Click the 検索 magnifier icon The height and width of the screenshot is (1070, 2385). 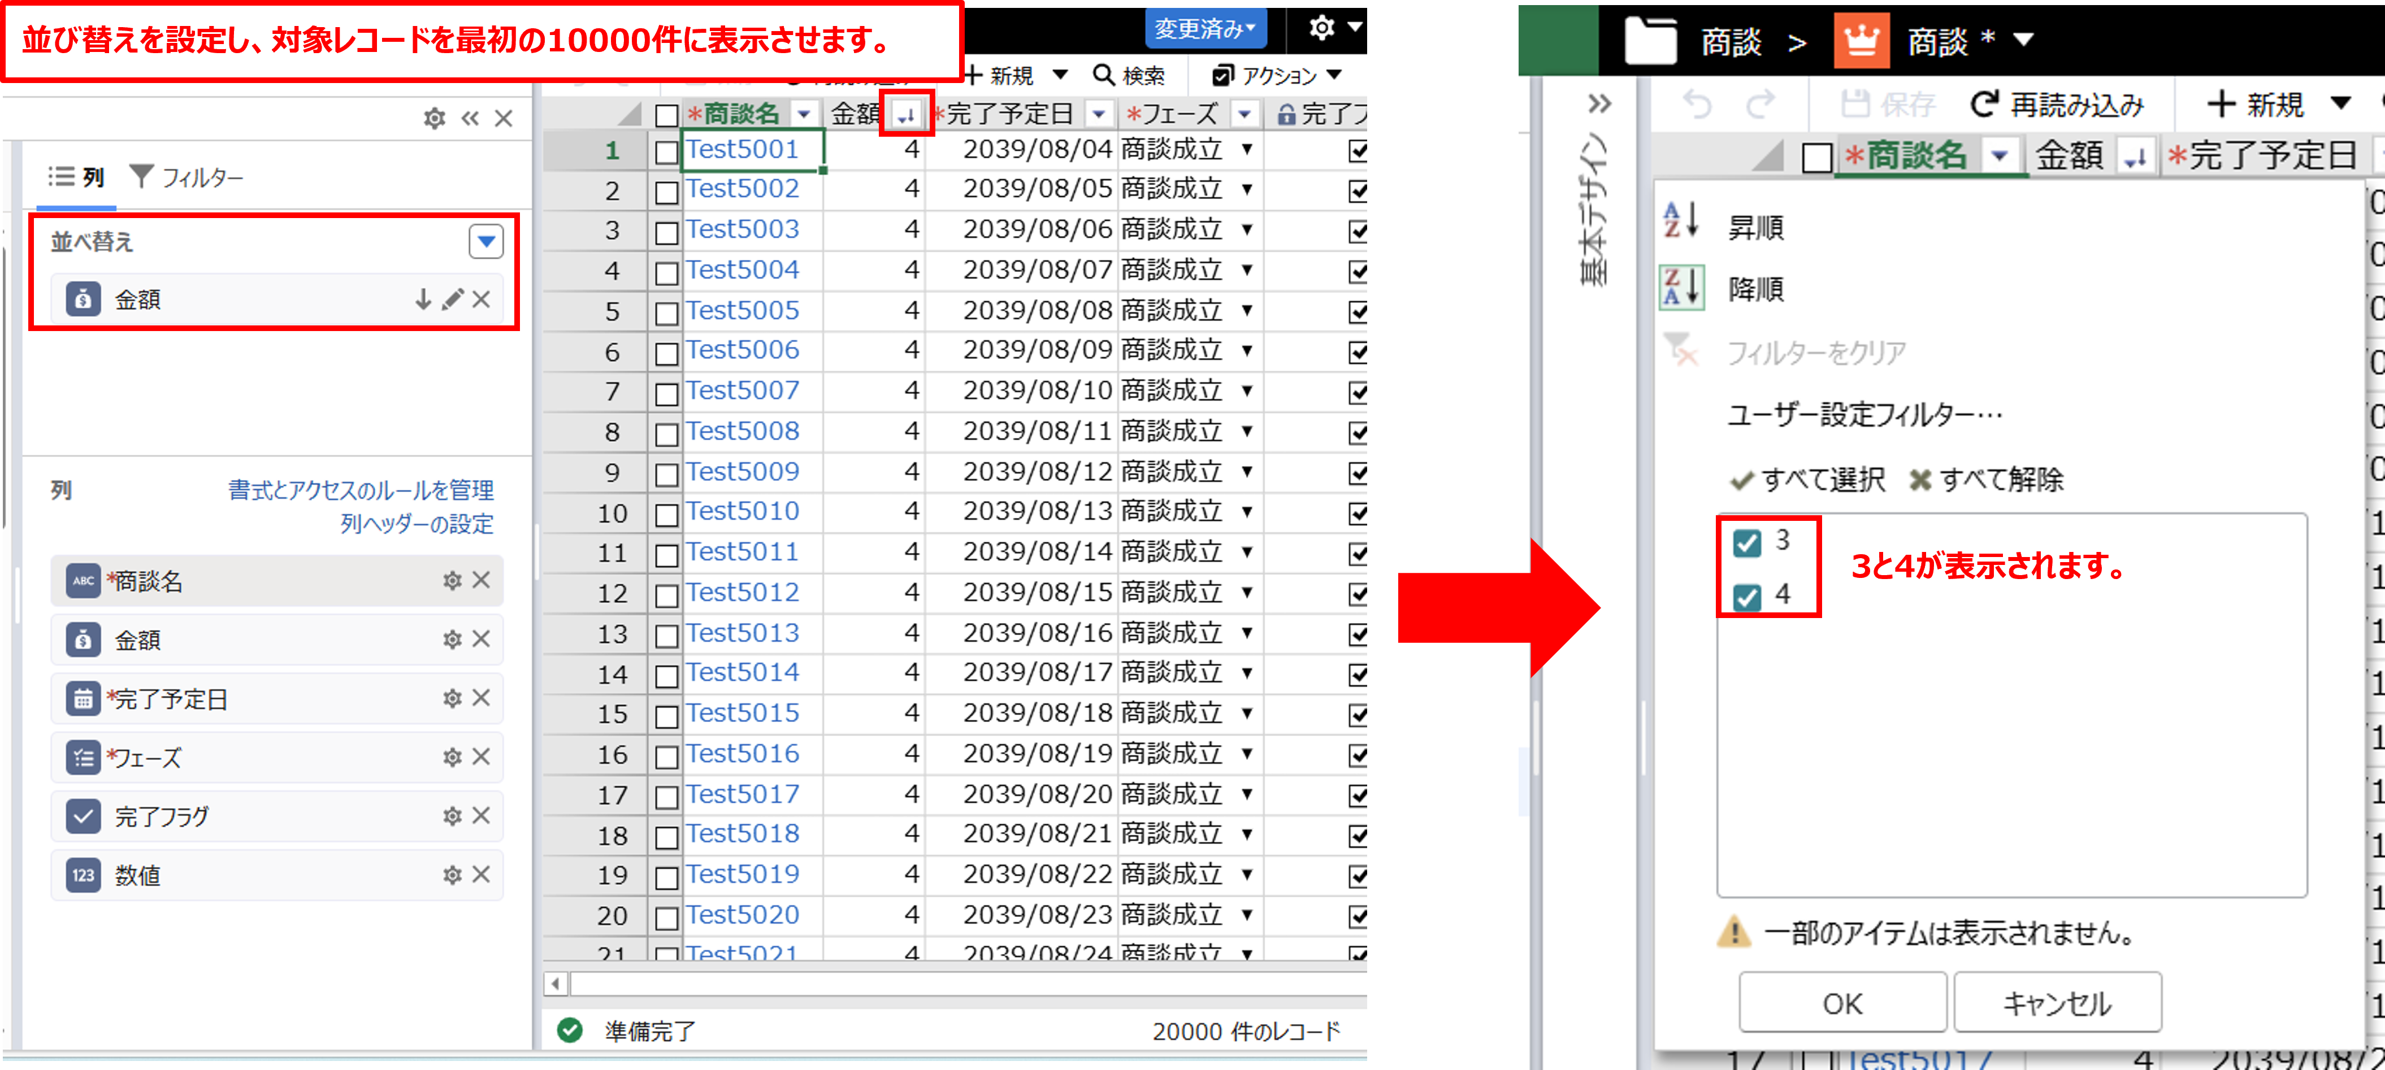pos(1103,75)
